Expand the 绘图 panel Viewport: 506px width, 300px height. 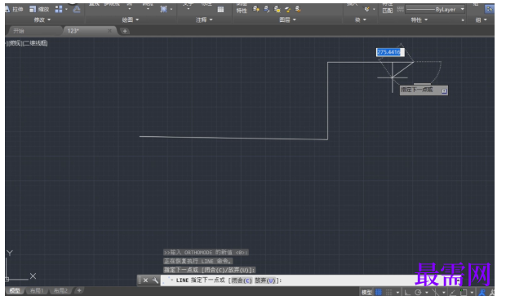pyautogui.click(x=131, y=20)
